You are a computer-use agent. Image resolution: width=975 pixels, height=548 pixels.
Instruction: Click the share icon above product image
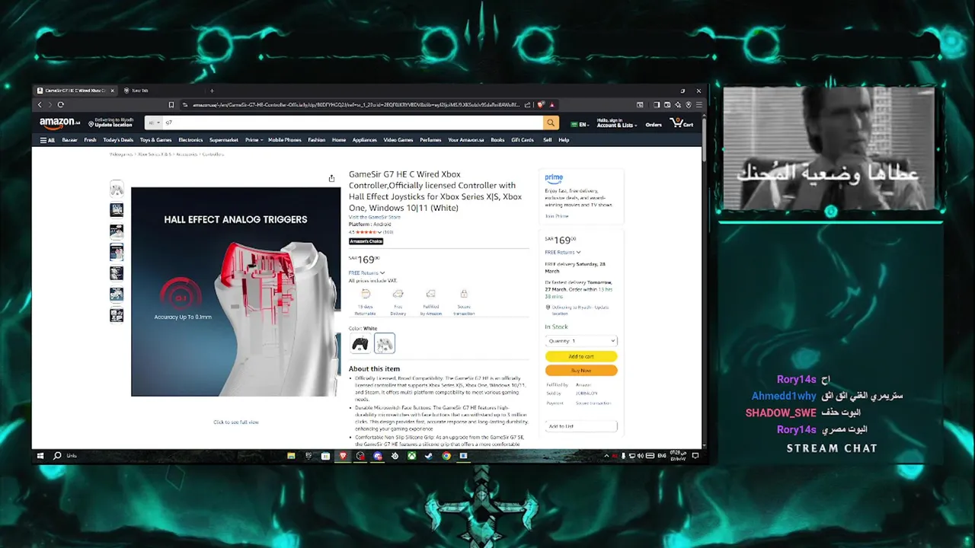pos(331,178)
